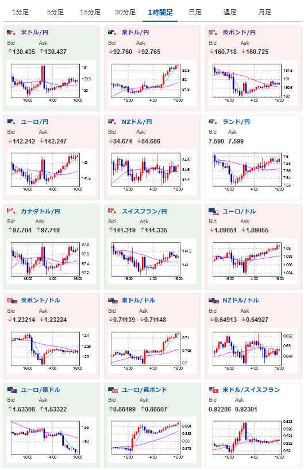Viewport: 304px width, 470px height.
Task: Switch to the 1分足 tab
Action: click(x=21, y=12)
